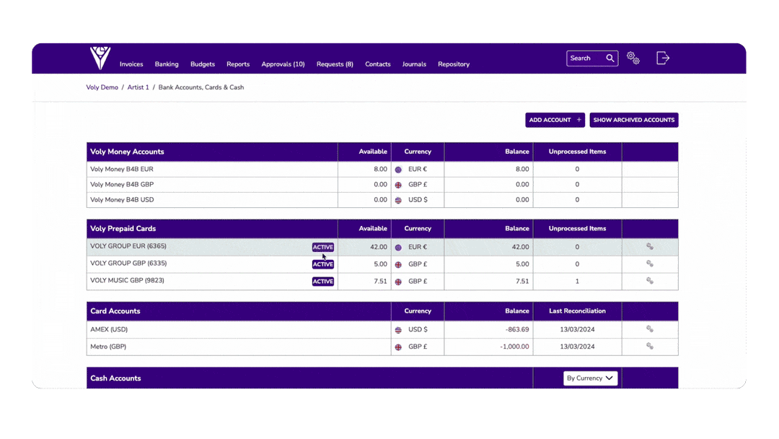
Task: Click Last Reconciliation date in Metro row
Action: pyautogui.click(x=577, y=347)
